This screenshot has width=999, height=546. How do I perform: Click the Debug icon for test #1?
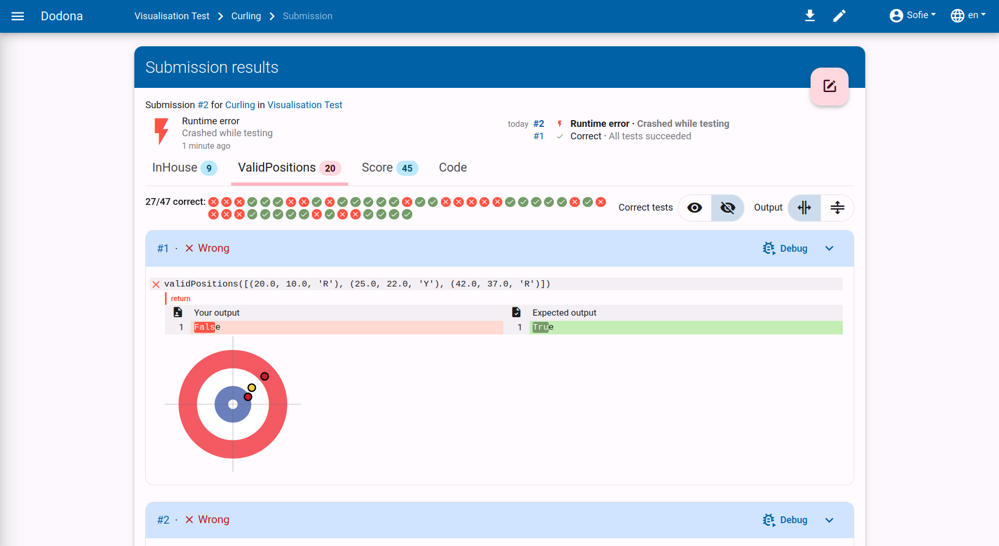tap(768, 249)
